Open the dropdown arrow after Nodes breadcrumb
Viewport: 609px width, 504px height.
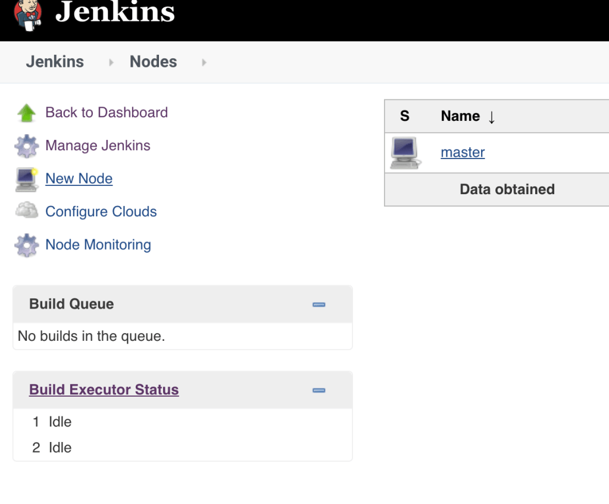click(x=204, y=62)
